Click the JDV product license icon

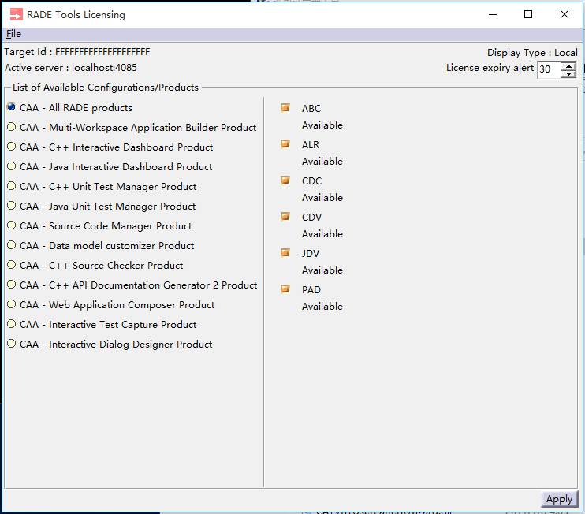(285, 253)
